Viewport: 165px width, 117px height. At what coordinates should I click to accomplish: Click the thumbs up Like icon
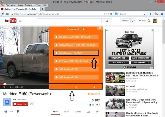(6, 111)
